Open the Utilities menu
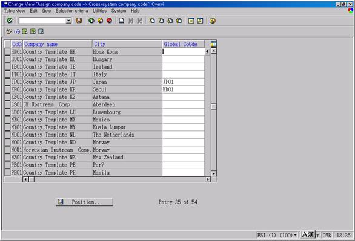Screen dimensions: 355x241 [99, 11]
